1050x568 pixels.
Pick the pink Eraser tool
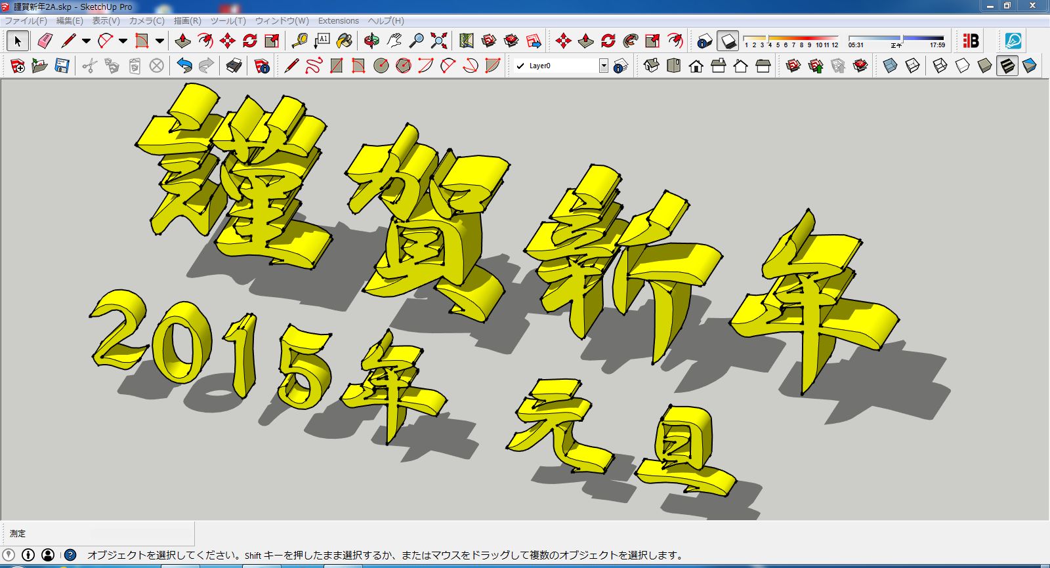click(45, 41)
